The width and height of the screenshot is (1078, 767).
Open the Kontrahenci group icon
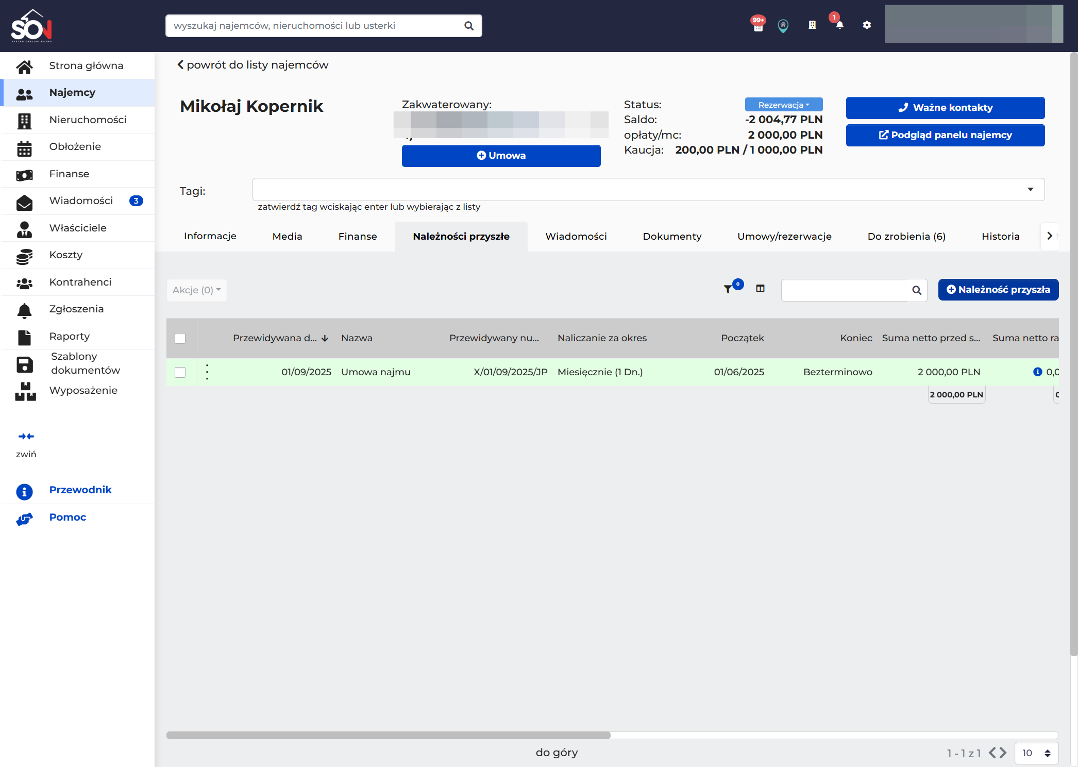pyautogui.click(x=24, y=283)
